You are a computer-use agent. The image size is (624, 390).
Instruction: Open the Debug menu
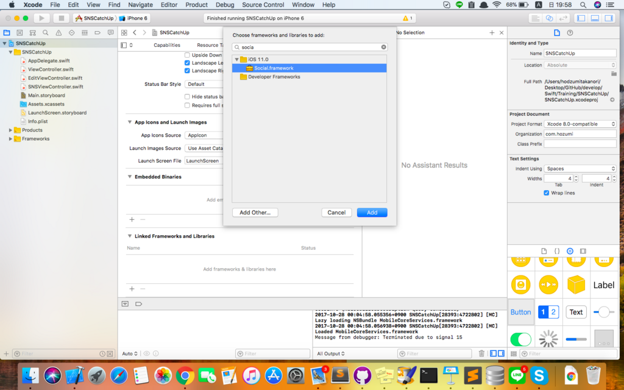point(225,5)
